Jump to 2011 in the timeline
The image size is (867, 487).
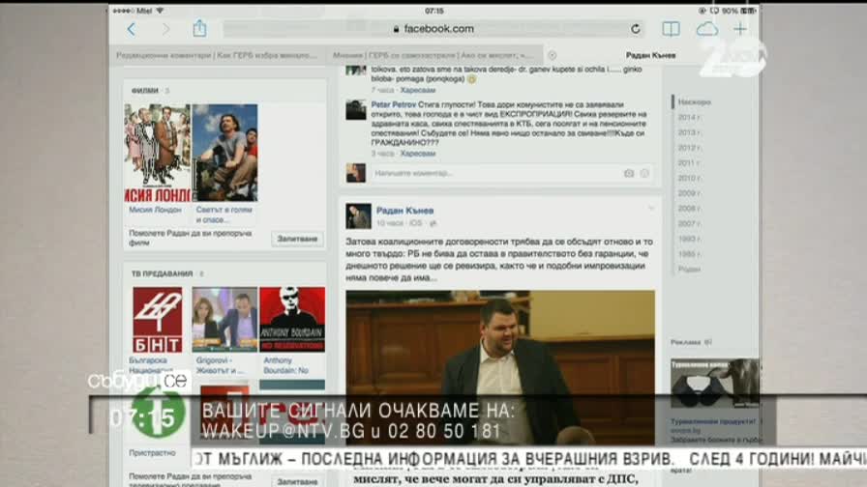click(x=689, y=163)
